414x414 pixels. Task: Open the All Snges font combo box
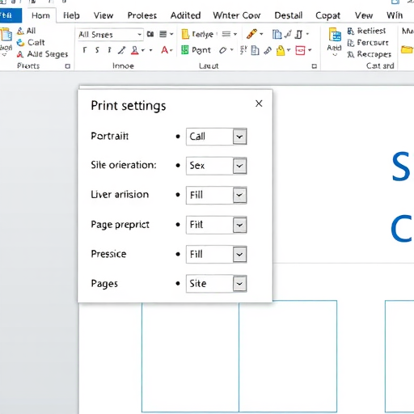110,35
